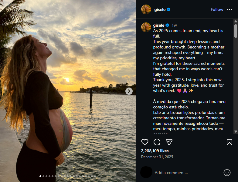Like the post with the heart icon

click(145, 142)
